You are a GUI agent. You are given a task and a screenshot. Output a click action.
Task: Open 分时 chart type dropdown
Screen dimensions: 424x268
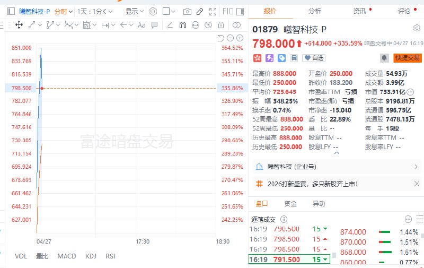pyautogui.click(x=63, y=11)
